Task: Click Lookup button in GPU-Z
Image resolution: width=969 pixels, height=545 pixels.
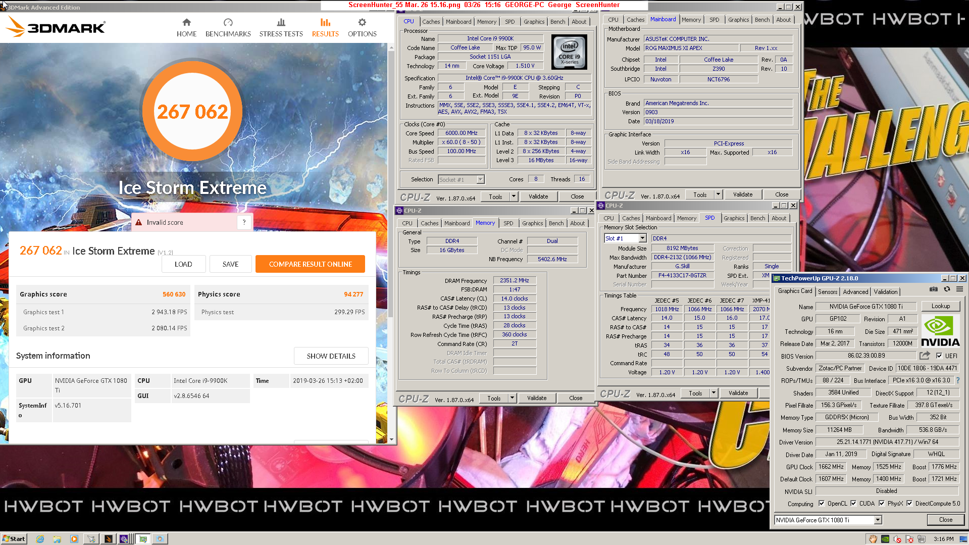Action: [x=941, y=306]
